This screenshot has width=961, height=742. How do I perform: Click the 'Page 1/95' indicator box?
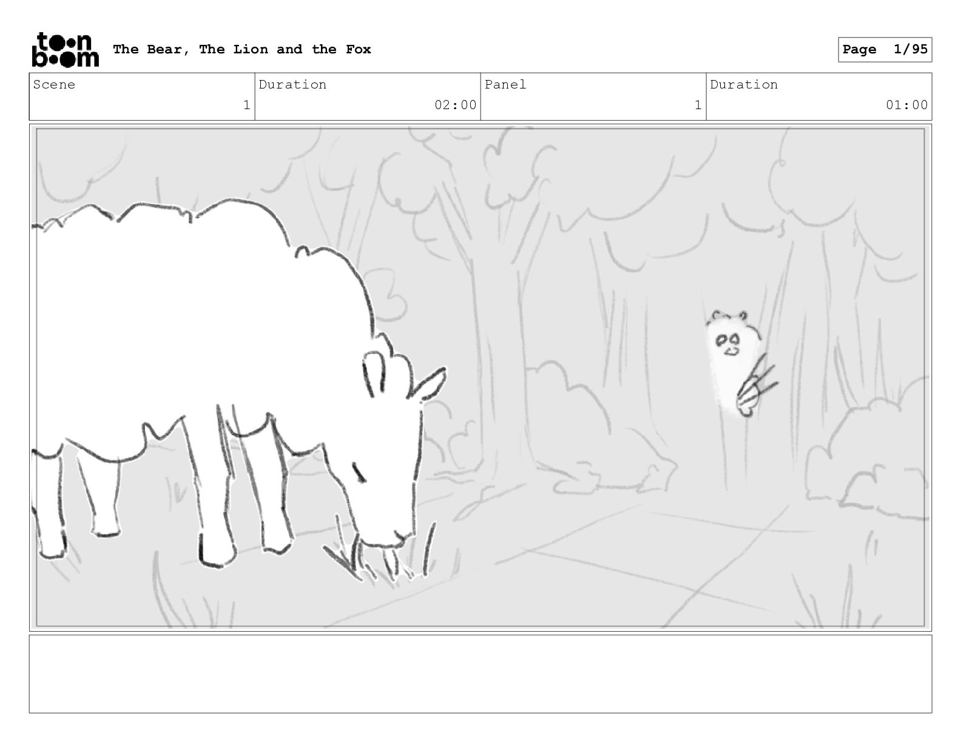coord(885,50)
